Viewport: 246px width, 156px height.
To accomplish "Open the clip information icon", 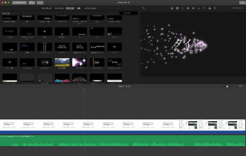I will tap(215, 8).
